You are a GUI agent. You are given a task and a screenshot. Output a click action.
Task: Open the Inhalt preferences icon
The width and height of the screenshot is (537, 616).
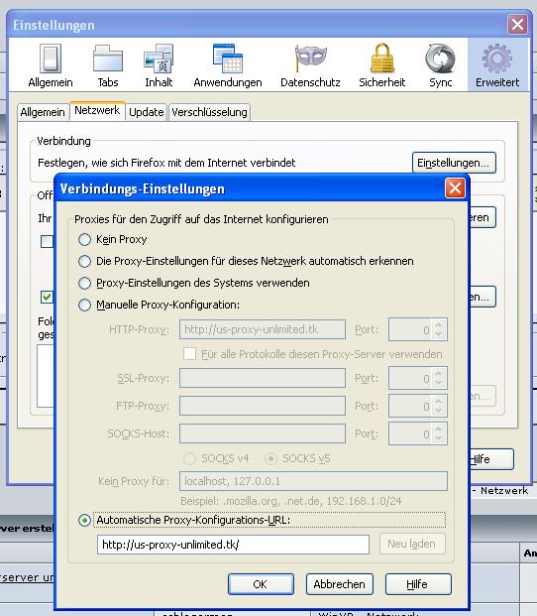(159, 65)
